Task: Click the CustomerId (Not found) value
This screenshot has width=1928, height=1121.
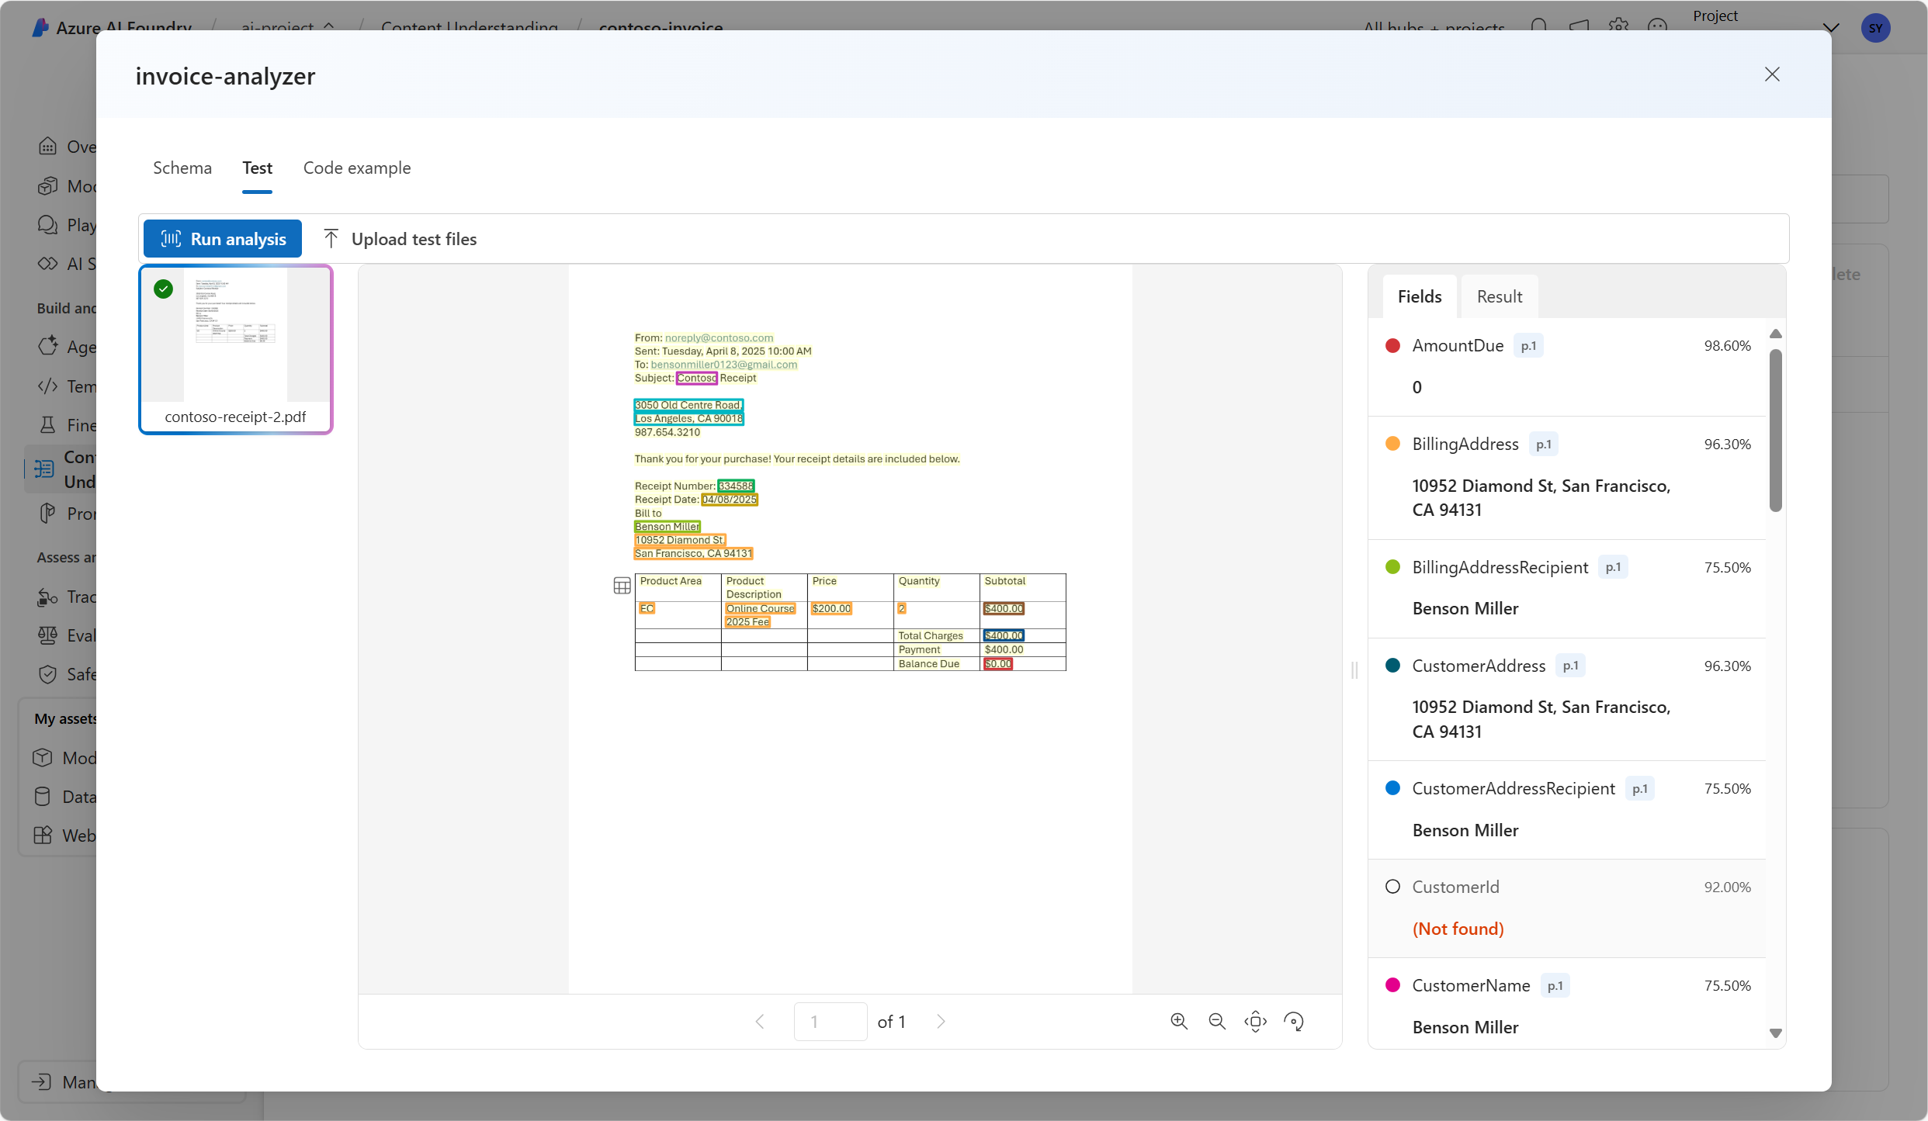Action: (x=1458, y=929)
